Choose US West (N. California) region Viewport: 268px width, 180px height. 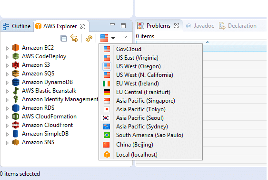(150, 75)
